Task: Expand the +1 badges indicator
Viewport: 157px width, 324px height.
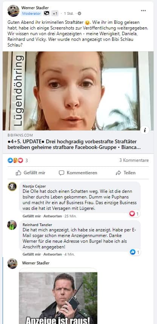Action: 55,14
